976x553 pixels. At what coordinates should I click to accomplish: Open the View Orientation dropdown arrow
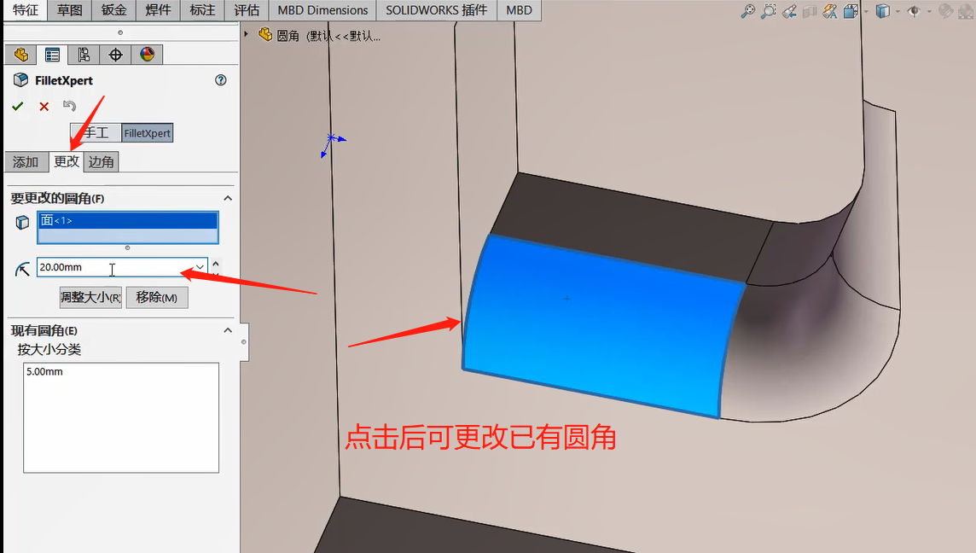865,11
